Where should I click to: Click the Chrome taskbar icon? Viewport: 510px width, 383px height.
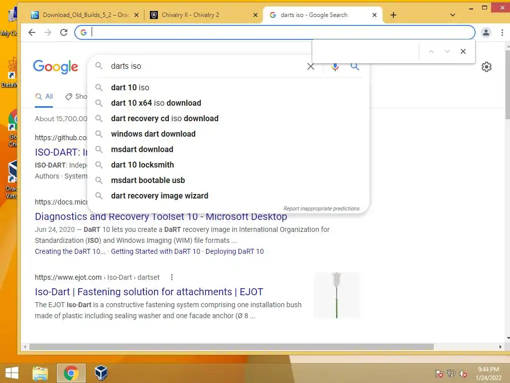point(71,373)
